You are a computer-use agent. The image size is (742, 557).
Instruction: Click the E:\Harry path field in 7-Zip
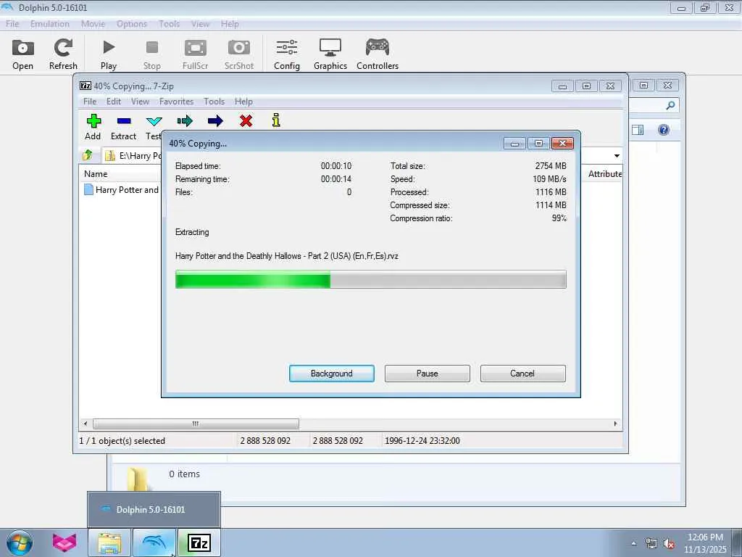[133, 155]
